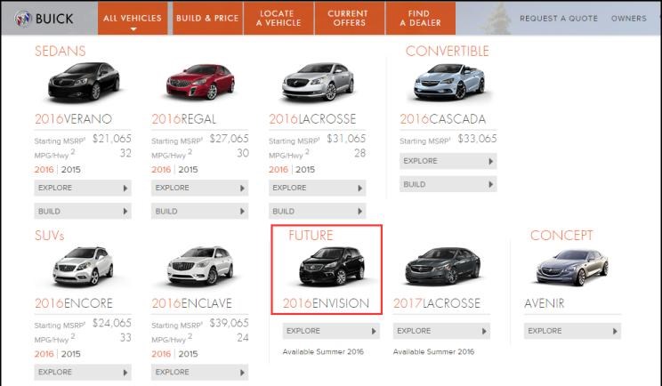Explore the 2016 Cascada
The image size is (662, 386).
[x=448, y=161]
